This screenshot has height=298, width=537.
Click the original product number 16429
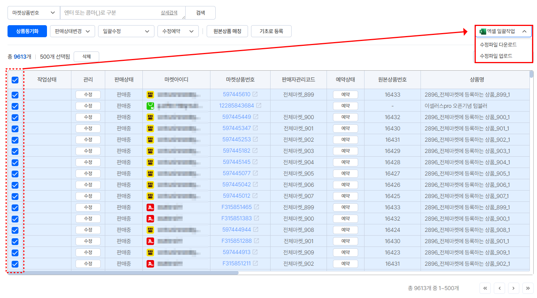coord(392,151)
